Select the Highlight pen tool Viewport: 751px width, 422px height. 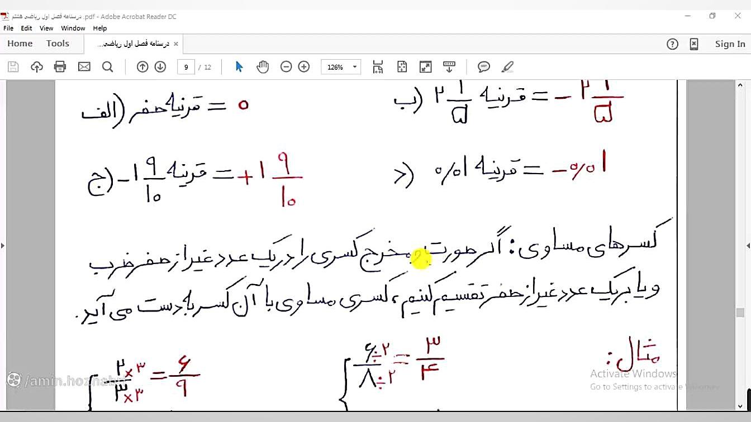coord(507,67)
